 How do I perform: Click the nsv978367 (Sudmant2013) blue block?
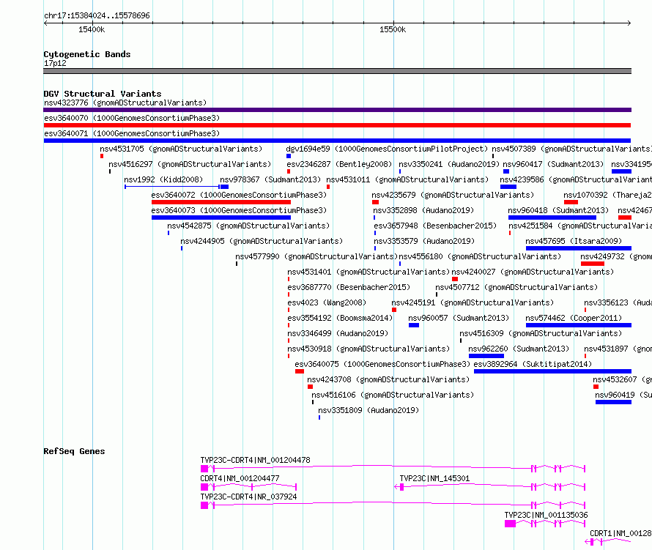click(225, 187)
